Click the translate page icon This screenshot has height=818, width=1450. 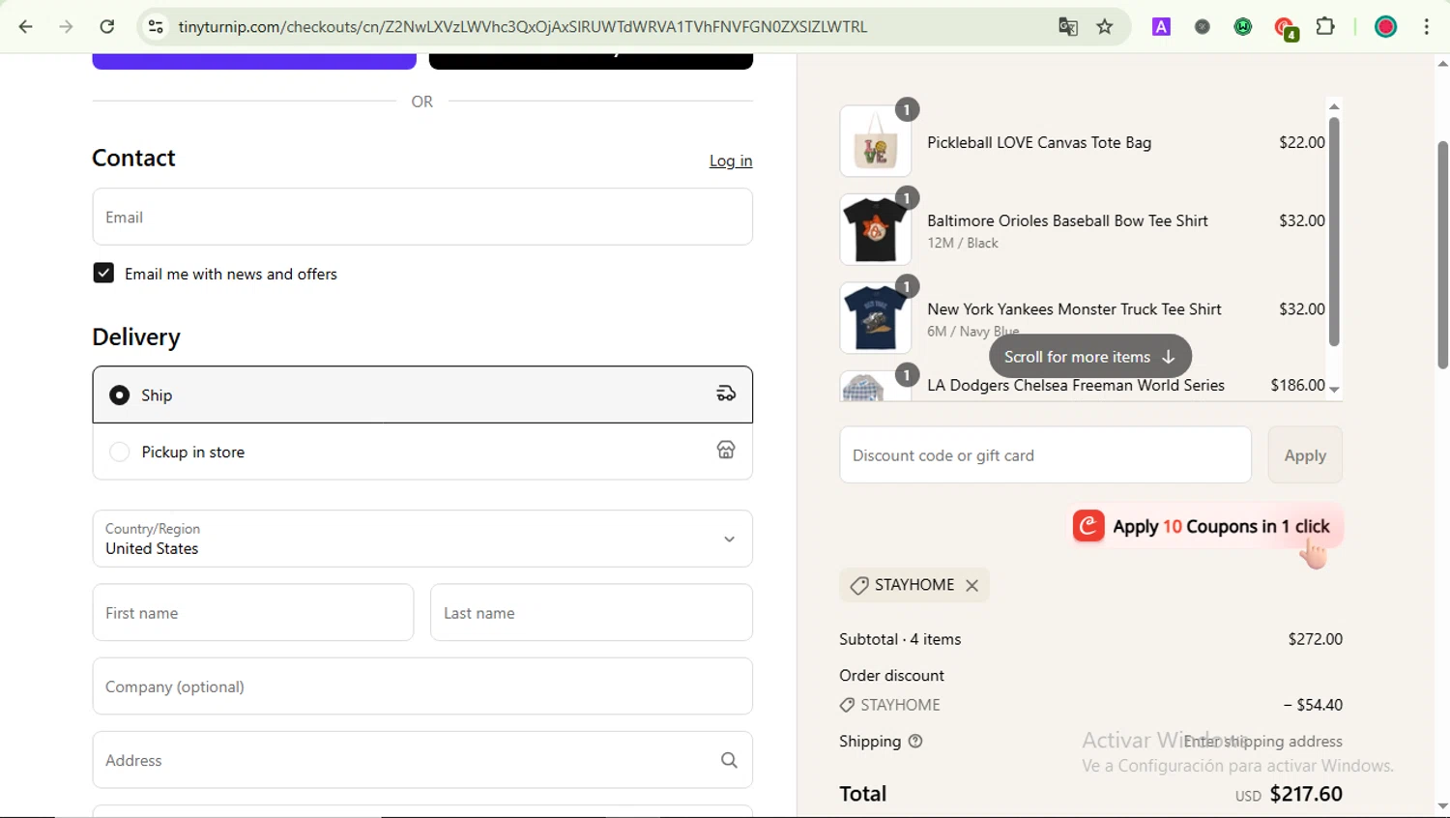point(1067,27)
